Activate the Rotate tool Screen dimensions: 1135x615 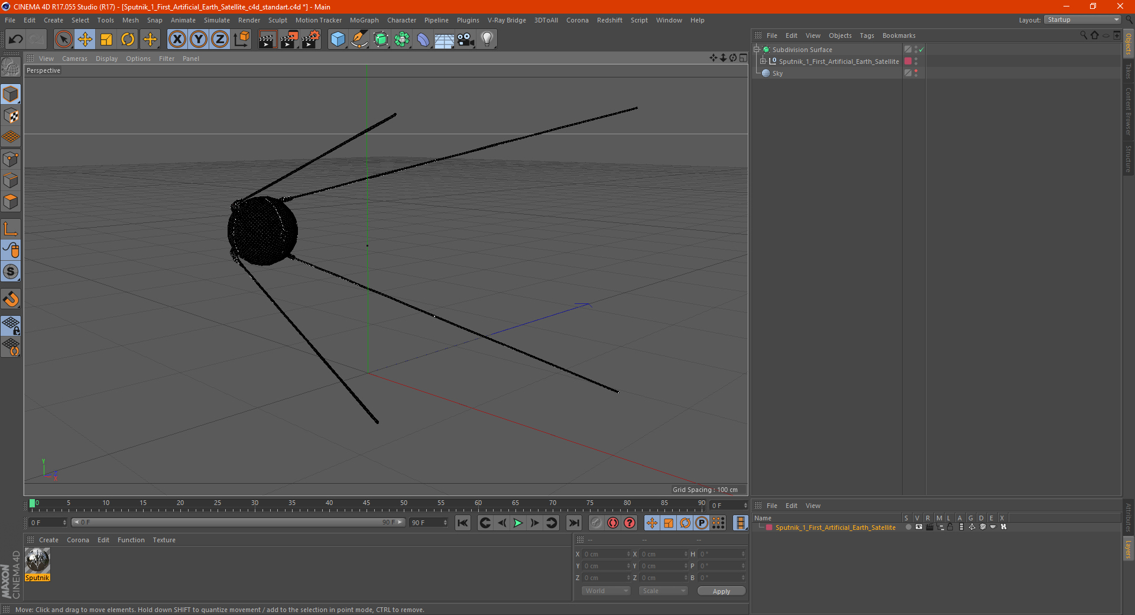coord(128,40)
